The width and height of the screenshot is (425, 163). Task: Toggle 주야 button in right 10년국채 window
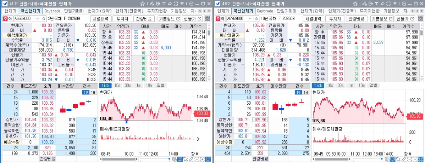pyautogui.click(x=220, y=19)
